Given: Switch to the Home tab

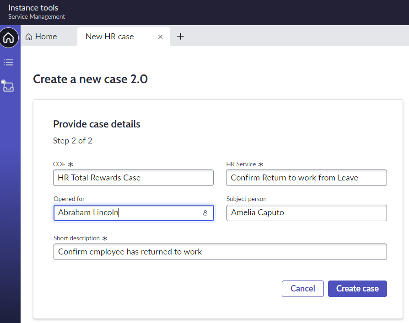Looking at the screenshot, I should [x=45, y=36].
